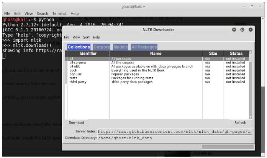The width and height of the screenshot is (267, 158).
Task: Open the View menu in NLTK Downloader
Action: (x=76, y=37)
